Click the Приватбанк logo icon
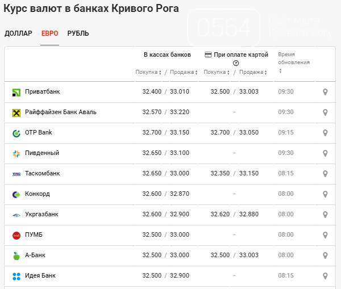The height and width of the screenshot is (289, 341). [16, 93]
